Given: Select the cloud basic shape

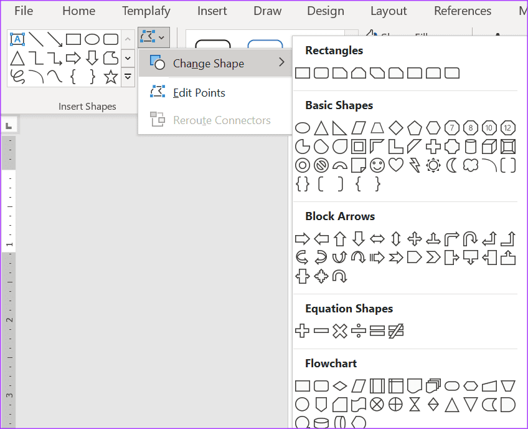Looking at the screenshot, I should coord(471,165).
